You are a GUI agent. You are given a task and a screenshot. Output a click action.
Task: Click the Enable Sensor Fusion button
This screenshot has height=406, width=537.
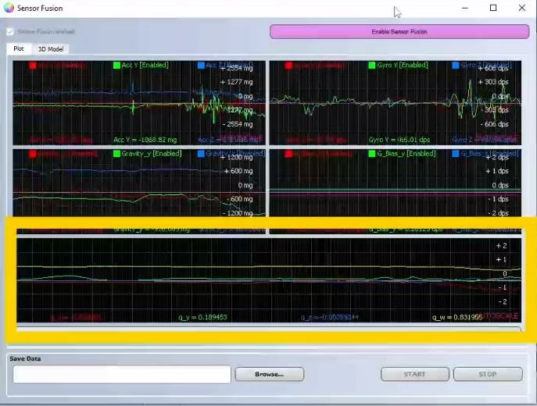point(399,31)
